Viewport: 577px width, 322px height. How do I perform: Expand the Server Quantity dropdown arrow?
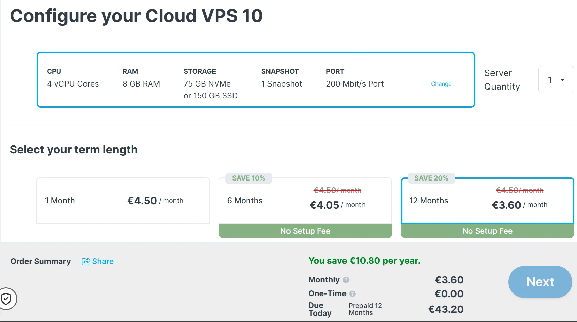pos(562,80)
